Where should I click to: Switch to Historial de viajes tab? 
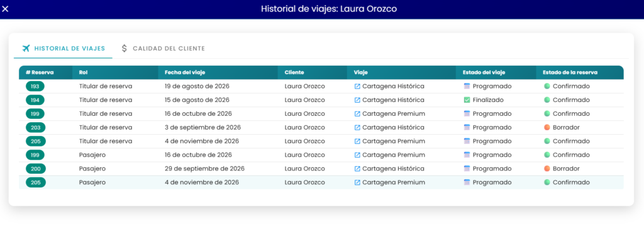64,48
